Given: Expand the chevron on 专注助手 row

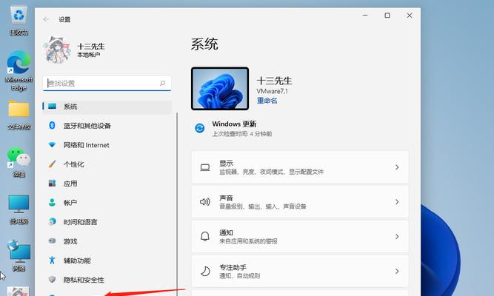Looking at the screenshot, I should pyautogui.click(x=397, y=271).
